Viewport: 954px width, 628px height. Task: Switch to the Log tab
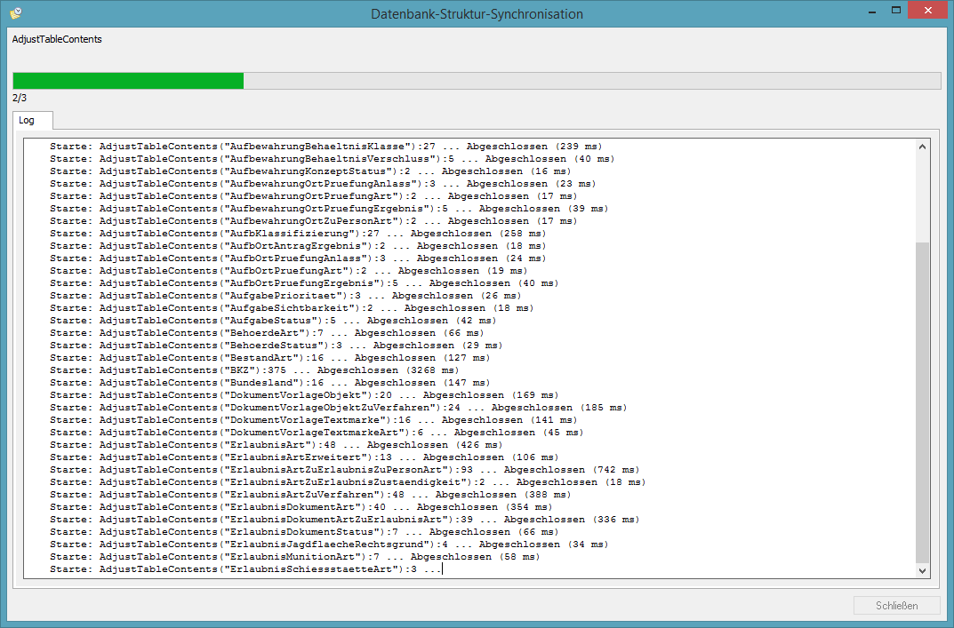tap(27, 120)
